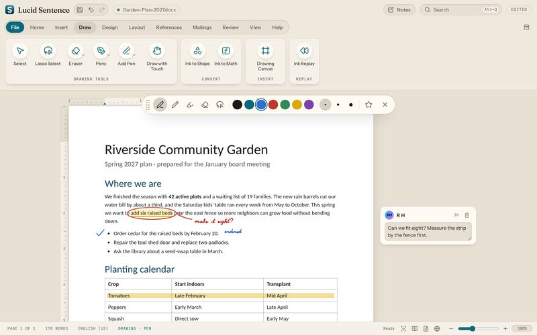537x335 pixels.
Task: Redo the last action
Action: (x=102, y=10)
